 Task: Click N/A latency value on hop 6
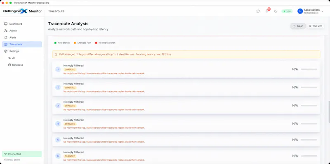(295, 156)
